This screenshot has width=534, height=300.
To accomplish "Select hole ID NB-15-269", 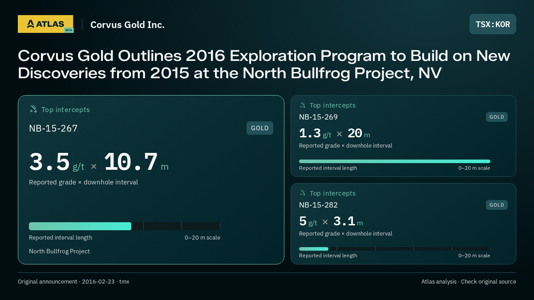I will click(x=318, y=117).
